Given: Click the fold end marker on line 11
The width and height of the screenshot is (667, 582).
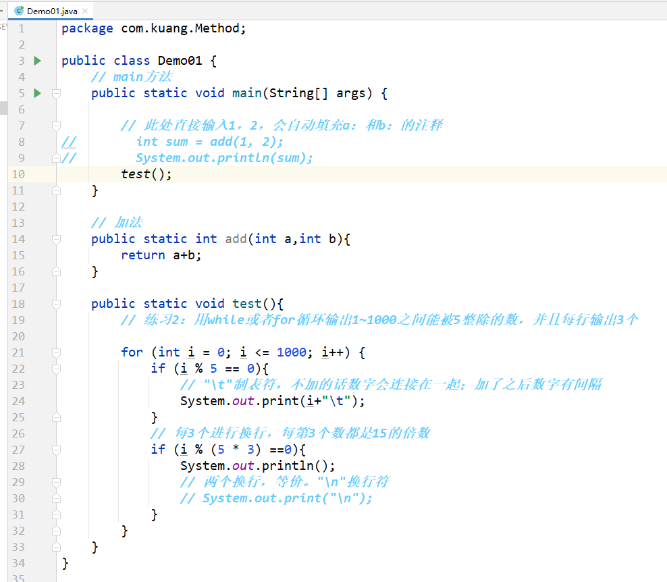Looking at the screenshot, I should point(56,190).
